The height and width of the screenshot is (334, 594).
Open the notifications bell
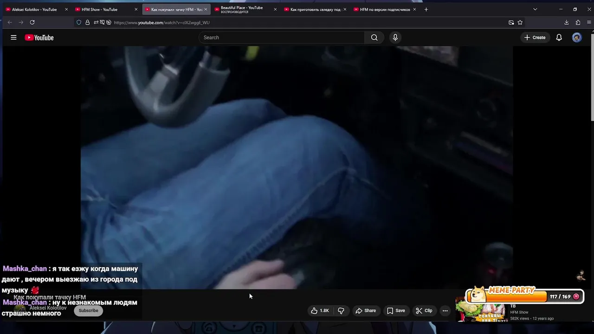pyautogui.click(x=559, y=38)
